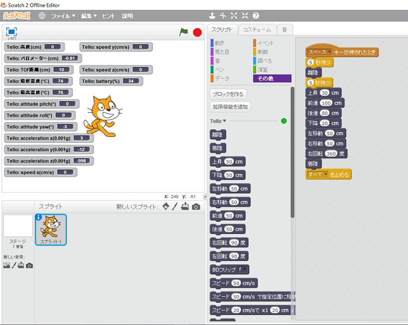This screenshot has width=408, height=325.
Task: Select the Delete scissors tool
Action: point(223,16)
